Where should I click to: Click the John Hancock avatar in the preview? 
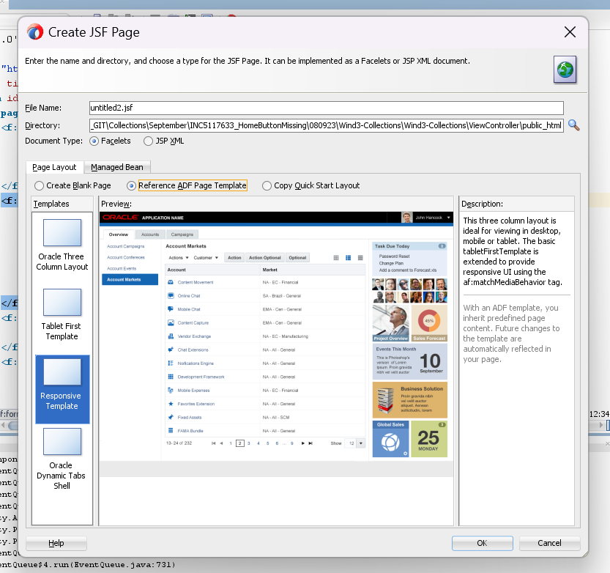[406, 217]
